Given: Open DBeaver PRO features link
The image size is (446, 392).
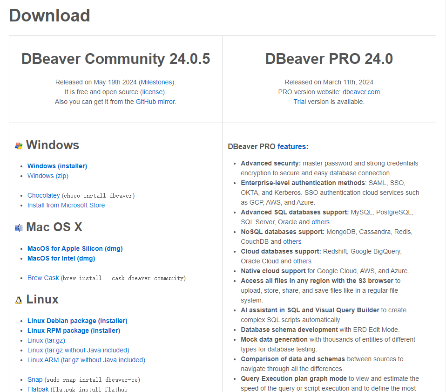Looking at the screenshot, I should [293, 147].
